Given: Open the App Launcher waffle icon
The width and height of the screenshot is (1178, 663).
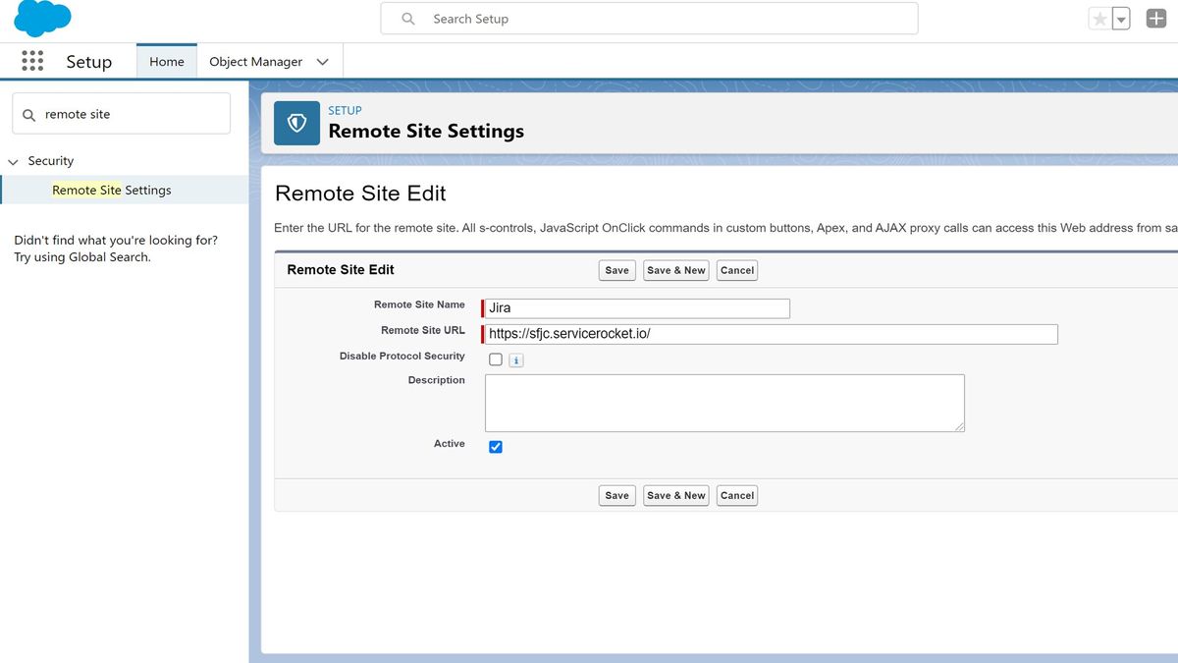Looking at the screenshot, I should (32, 61).
